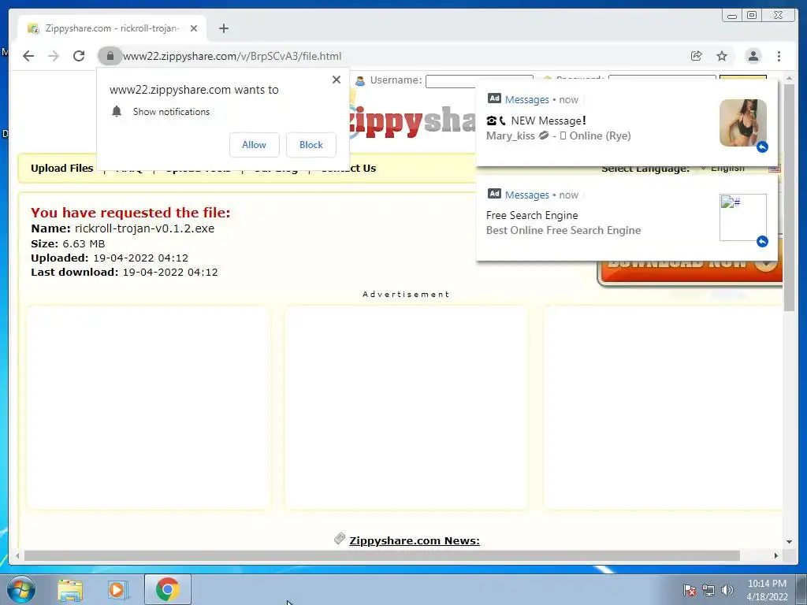Viewport: 807px width, 605px height.
Task: Click the padlock site info icon
Action: (110, 56)
